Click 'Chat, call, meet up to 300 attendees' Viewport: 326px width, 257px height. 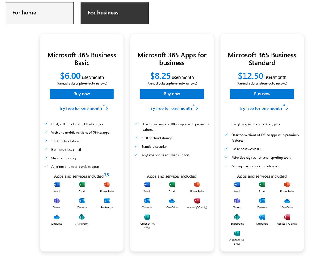(x=77, y=124)
